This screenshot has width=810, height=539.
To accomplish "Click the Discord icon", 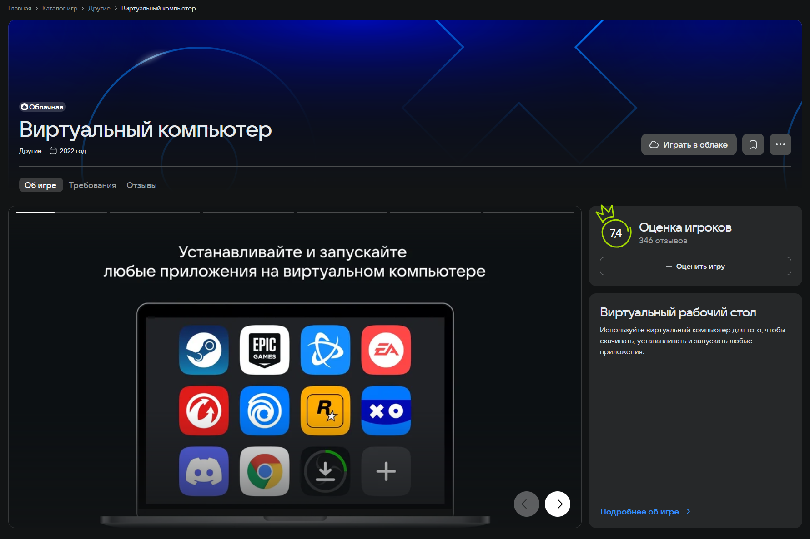I will coord(204,471).
